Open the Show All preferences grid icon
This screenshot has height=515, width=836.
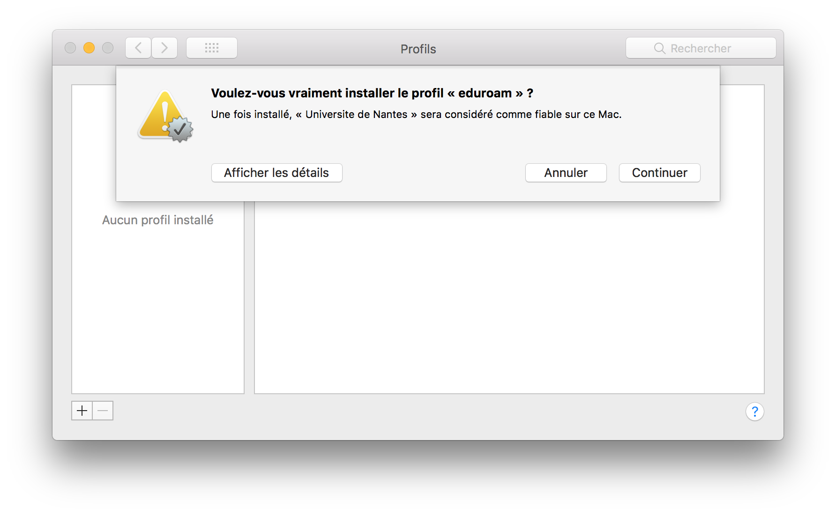click(212, 47)
